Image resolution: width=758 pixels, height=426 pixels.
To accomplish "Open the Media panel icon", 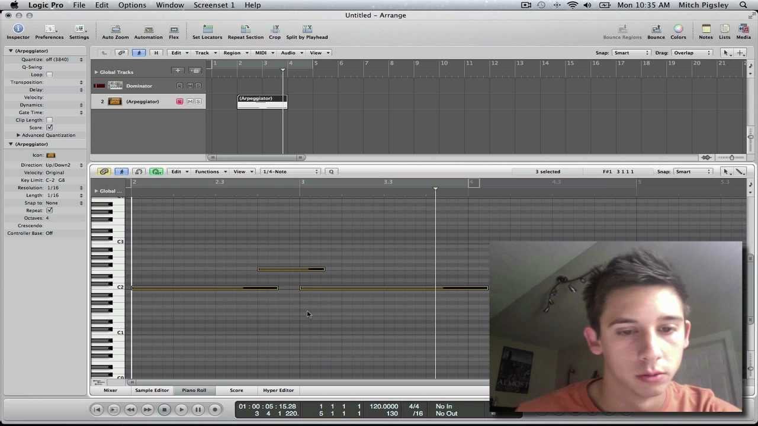I will [x=744, y=29].
